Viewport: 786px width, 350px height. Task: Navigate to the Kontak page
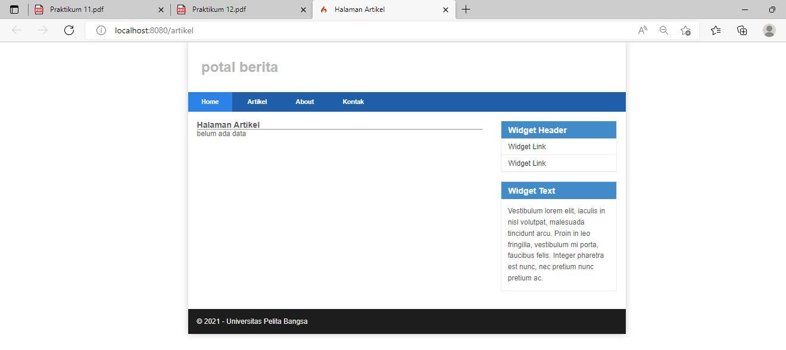(353, 102)
